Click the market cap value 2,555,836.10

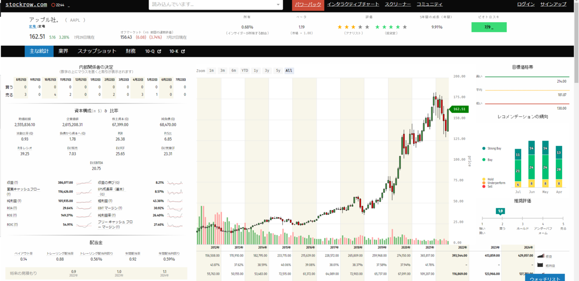point(25,125)
